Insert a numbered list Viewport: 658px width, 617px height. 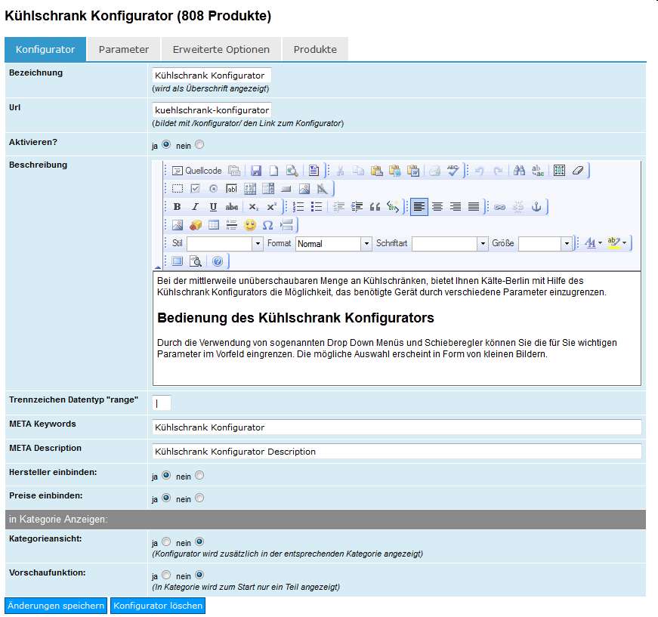pos(299,207)
